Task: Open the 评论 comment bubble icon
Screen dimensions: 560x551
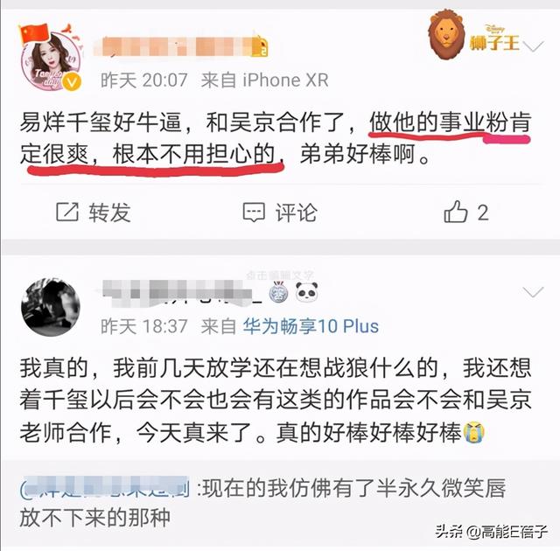Action: click(254, 213)
